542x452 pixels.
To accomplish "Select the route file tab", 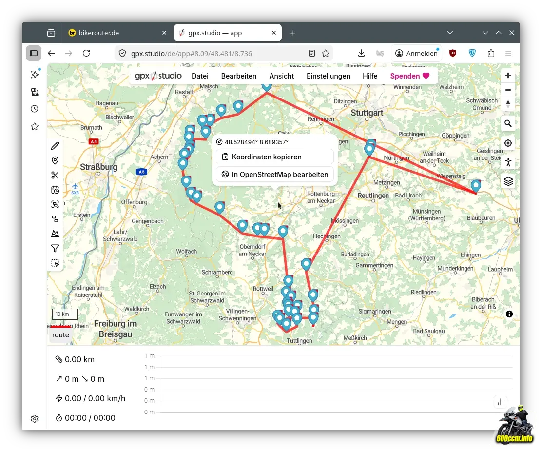I will [x=61, y=335].
